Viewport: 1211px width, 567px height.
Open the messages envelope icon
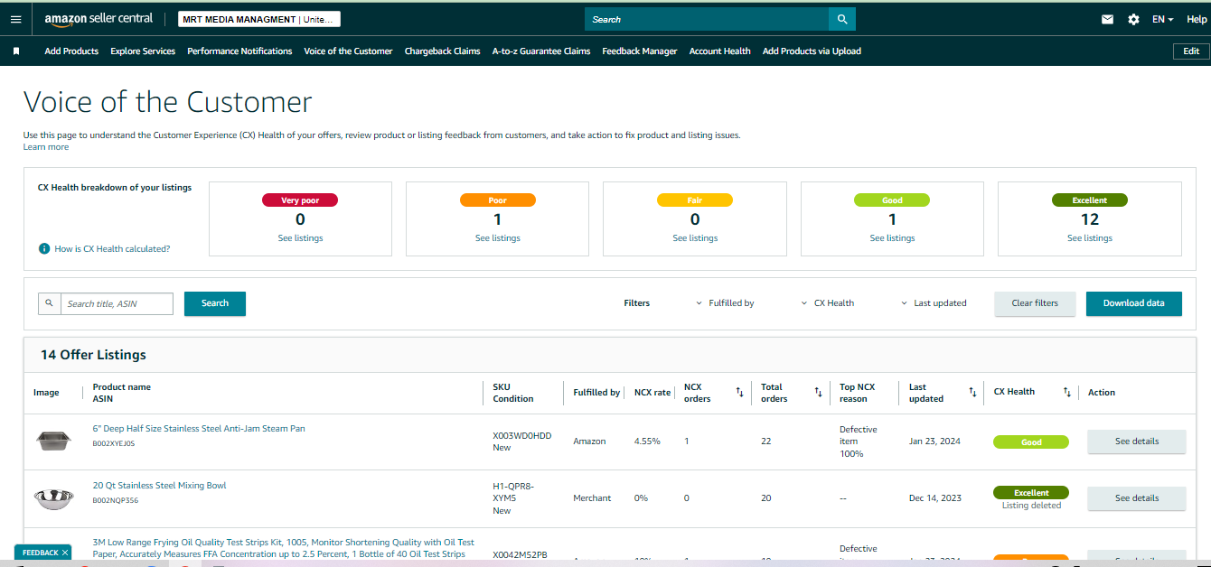1107,19
